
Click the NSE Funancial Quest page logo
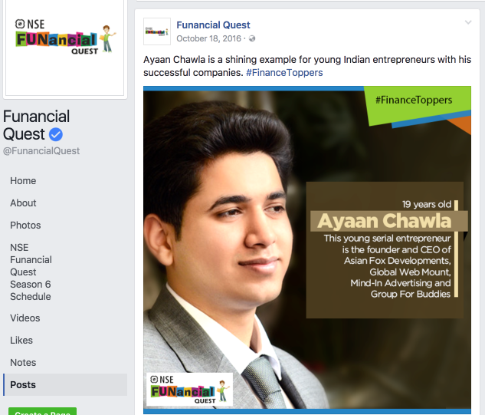coord(65,48)
